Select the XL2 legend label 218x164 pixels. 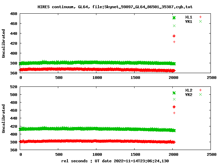(188, 90)
